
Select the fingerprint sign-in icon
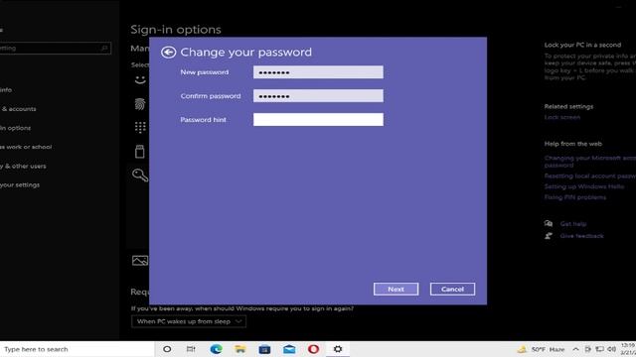tap(140, 104)
